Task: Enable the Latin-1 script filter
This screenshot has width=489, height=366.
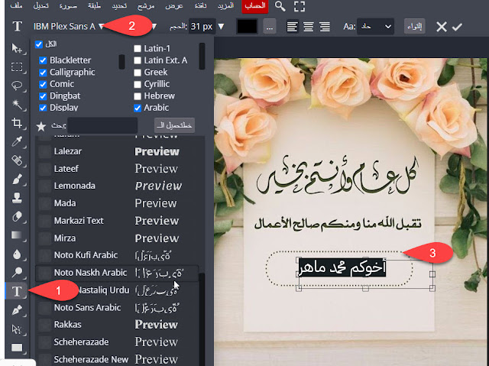Action: tap(138, 48)
